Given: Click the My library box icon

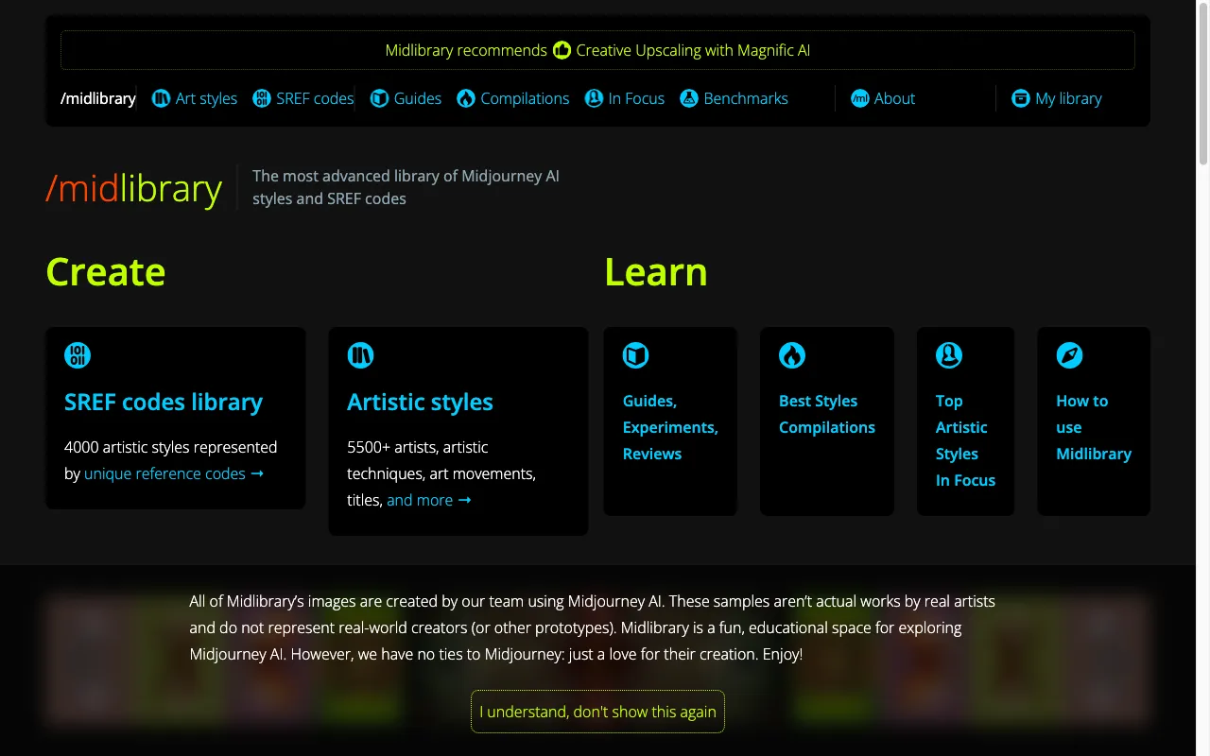Looking at the screenshot, I should (1021, 98).
